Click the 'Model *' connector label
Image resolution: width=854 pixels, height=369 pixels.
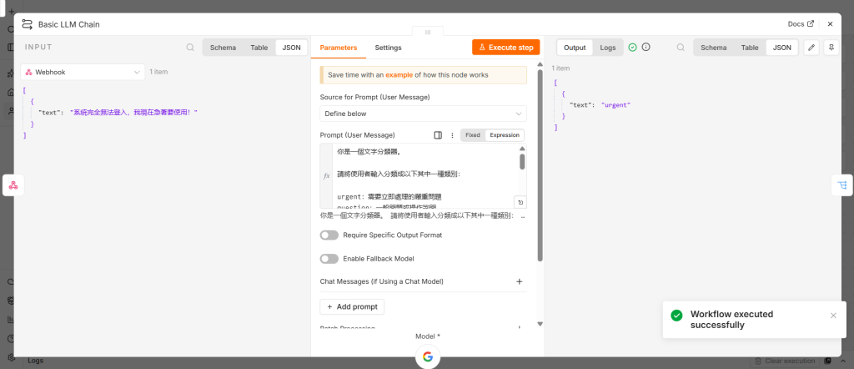(x=428, y=336)
